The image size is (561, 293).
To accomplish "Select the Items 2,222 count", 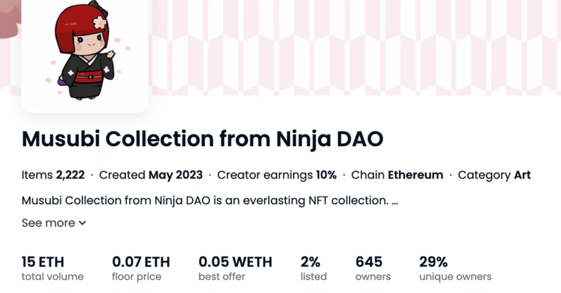I will [53, 175].
